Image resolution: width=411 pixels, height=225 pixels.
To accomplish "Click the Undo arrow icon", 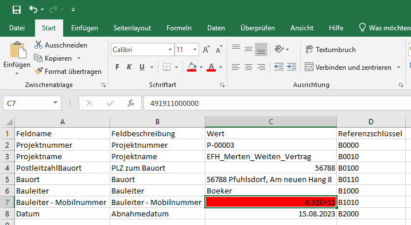I will coord(33,9).
